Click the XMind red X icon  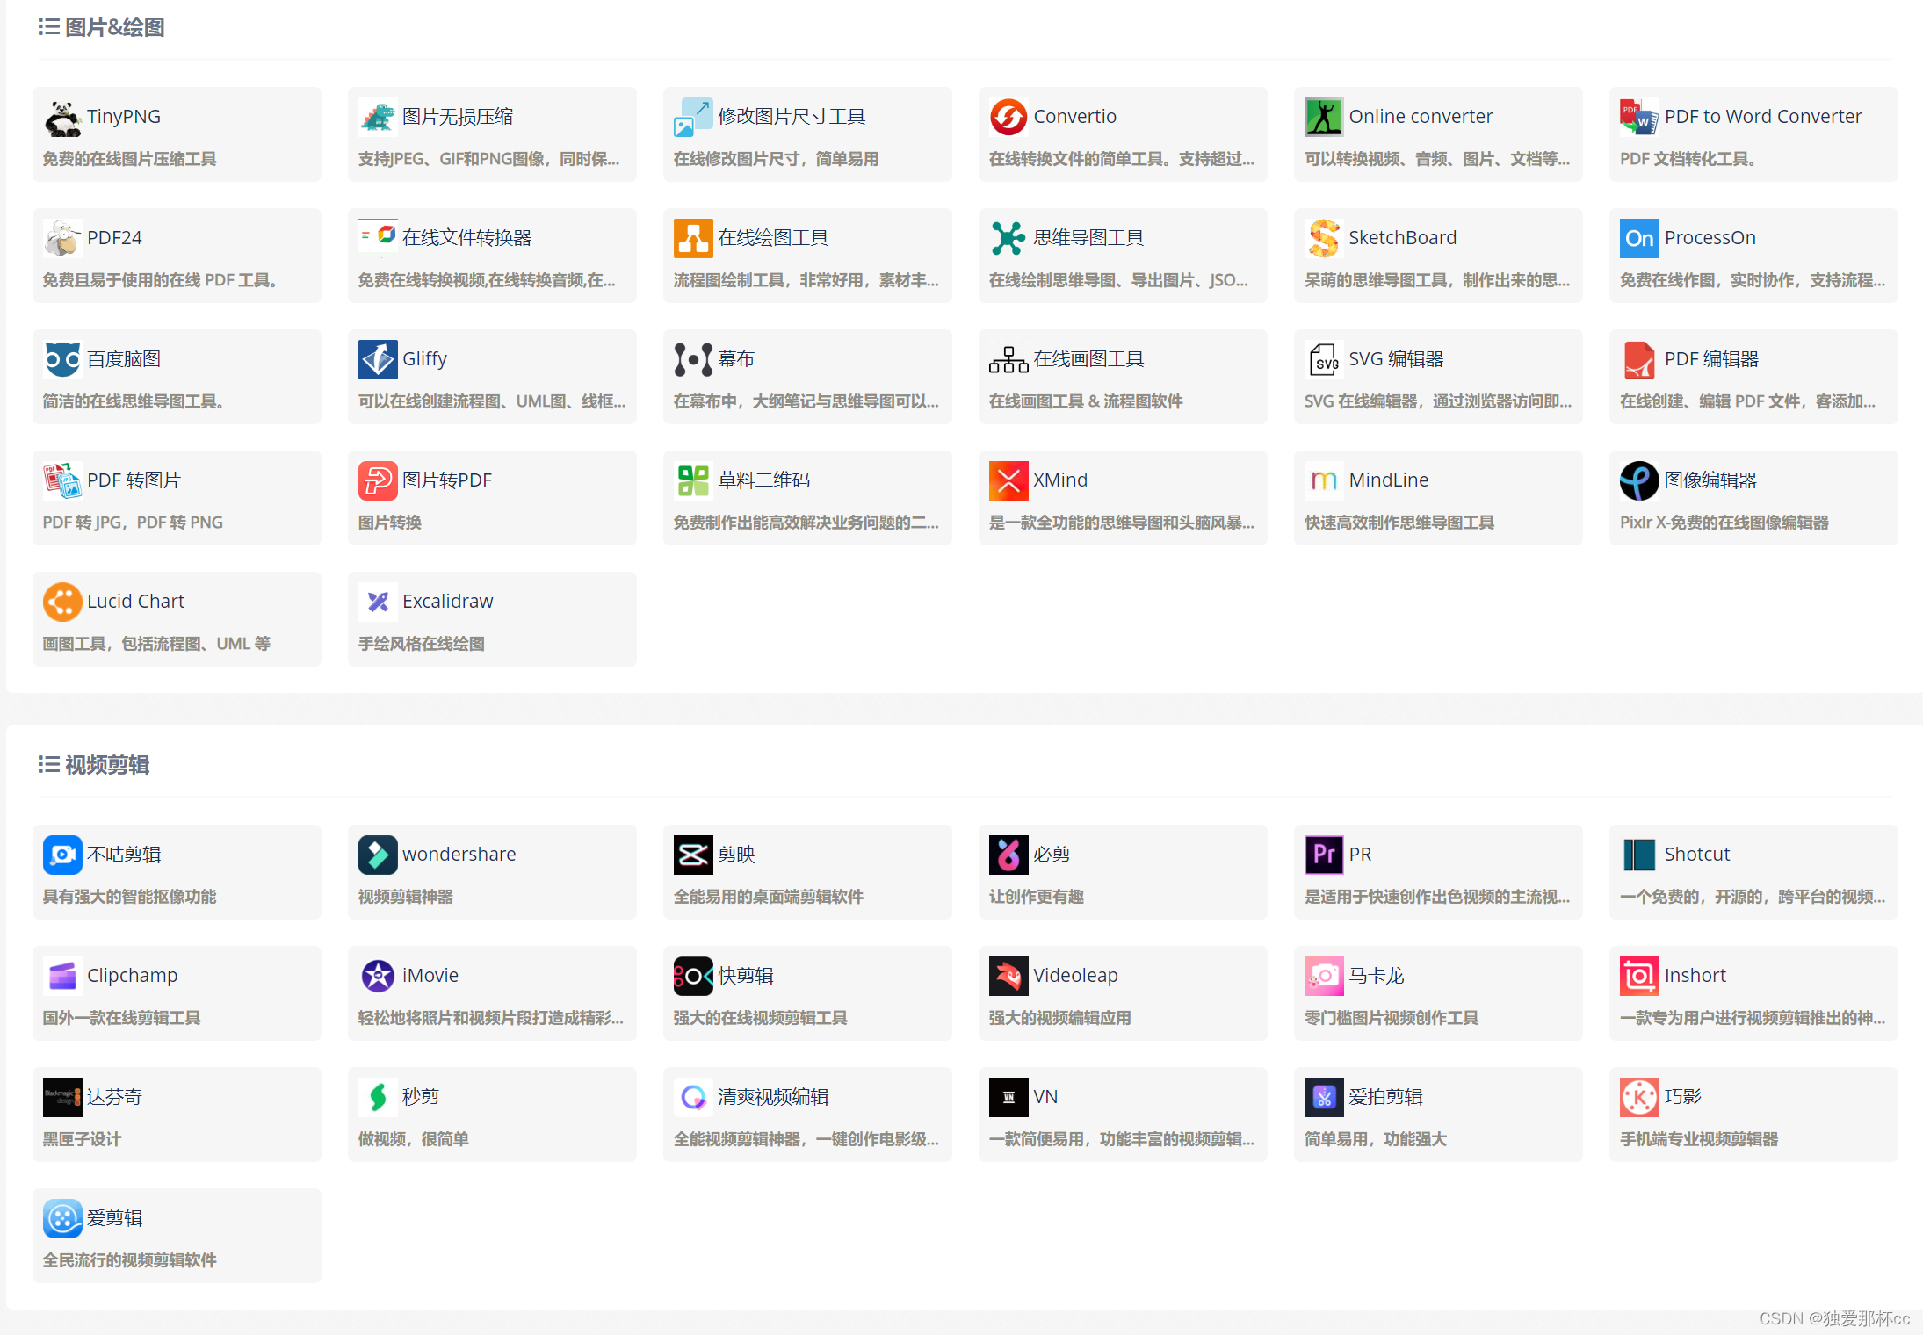(1008, 480)
